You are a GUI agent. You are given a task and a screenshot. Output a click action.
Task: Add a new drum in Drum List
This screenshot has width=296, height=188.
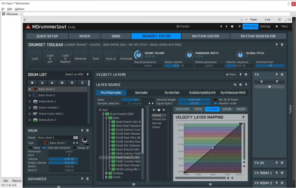click(32, 83)
